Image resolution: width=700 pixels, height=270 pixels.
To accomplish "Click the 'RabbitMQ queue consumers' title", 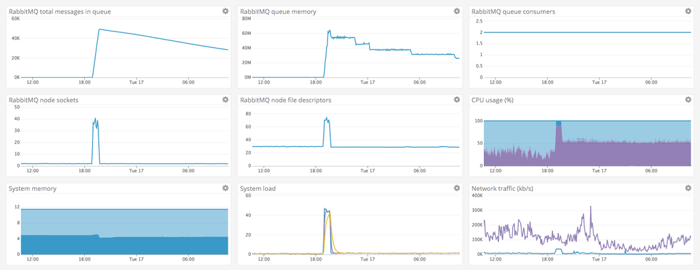I will (513, 12).
